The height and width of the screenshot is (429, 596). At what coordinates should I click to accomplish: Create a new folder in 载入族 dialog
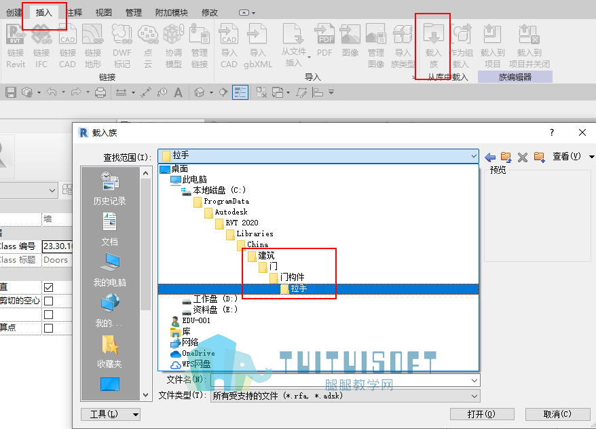tap(540, 157)
